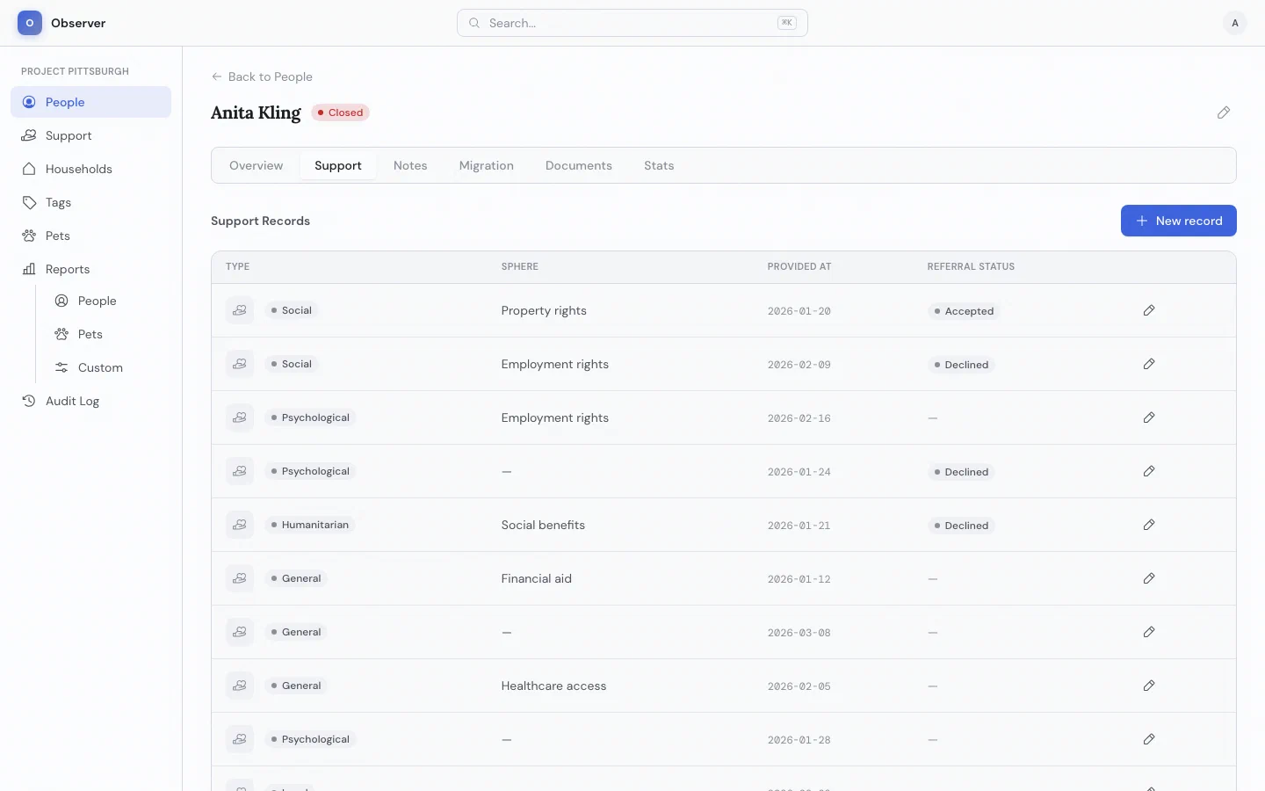Click the Sphere column header
1265x791 pixels.
click(x=520, y=266)
